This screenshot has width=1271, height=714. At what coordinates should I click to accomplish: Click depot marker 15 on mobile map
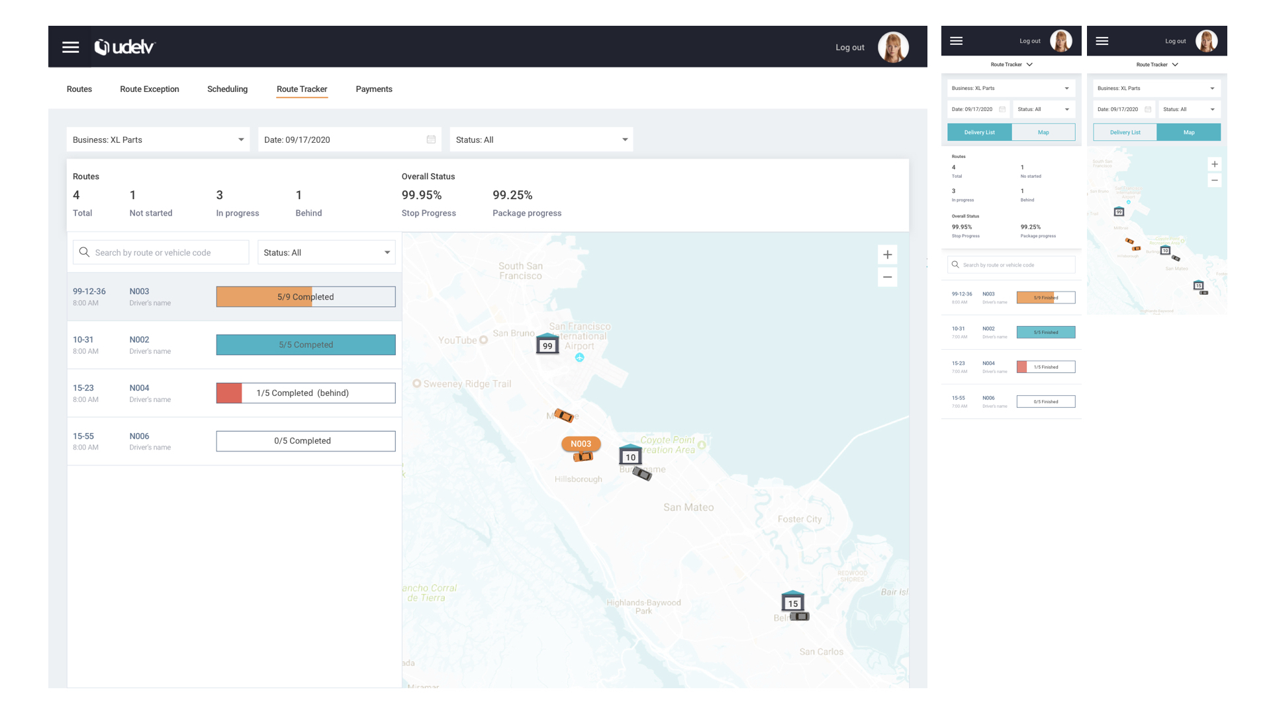(x=1198, y=285)
